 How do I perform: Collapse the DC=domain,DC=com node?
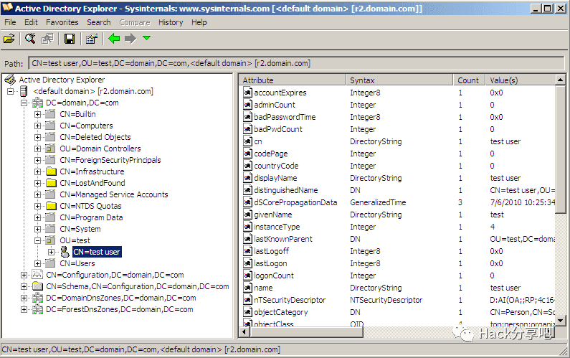(24, 103)
